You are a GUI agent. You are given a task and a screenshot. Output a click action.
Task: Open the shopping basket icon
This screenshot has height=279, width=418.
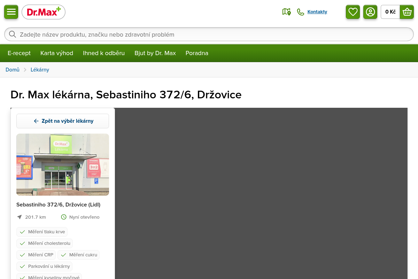pyautogui.click(x=407, y=12)
